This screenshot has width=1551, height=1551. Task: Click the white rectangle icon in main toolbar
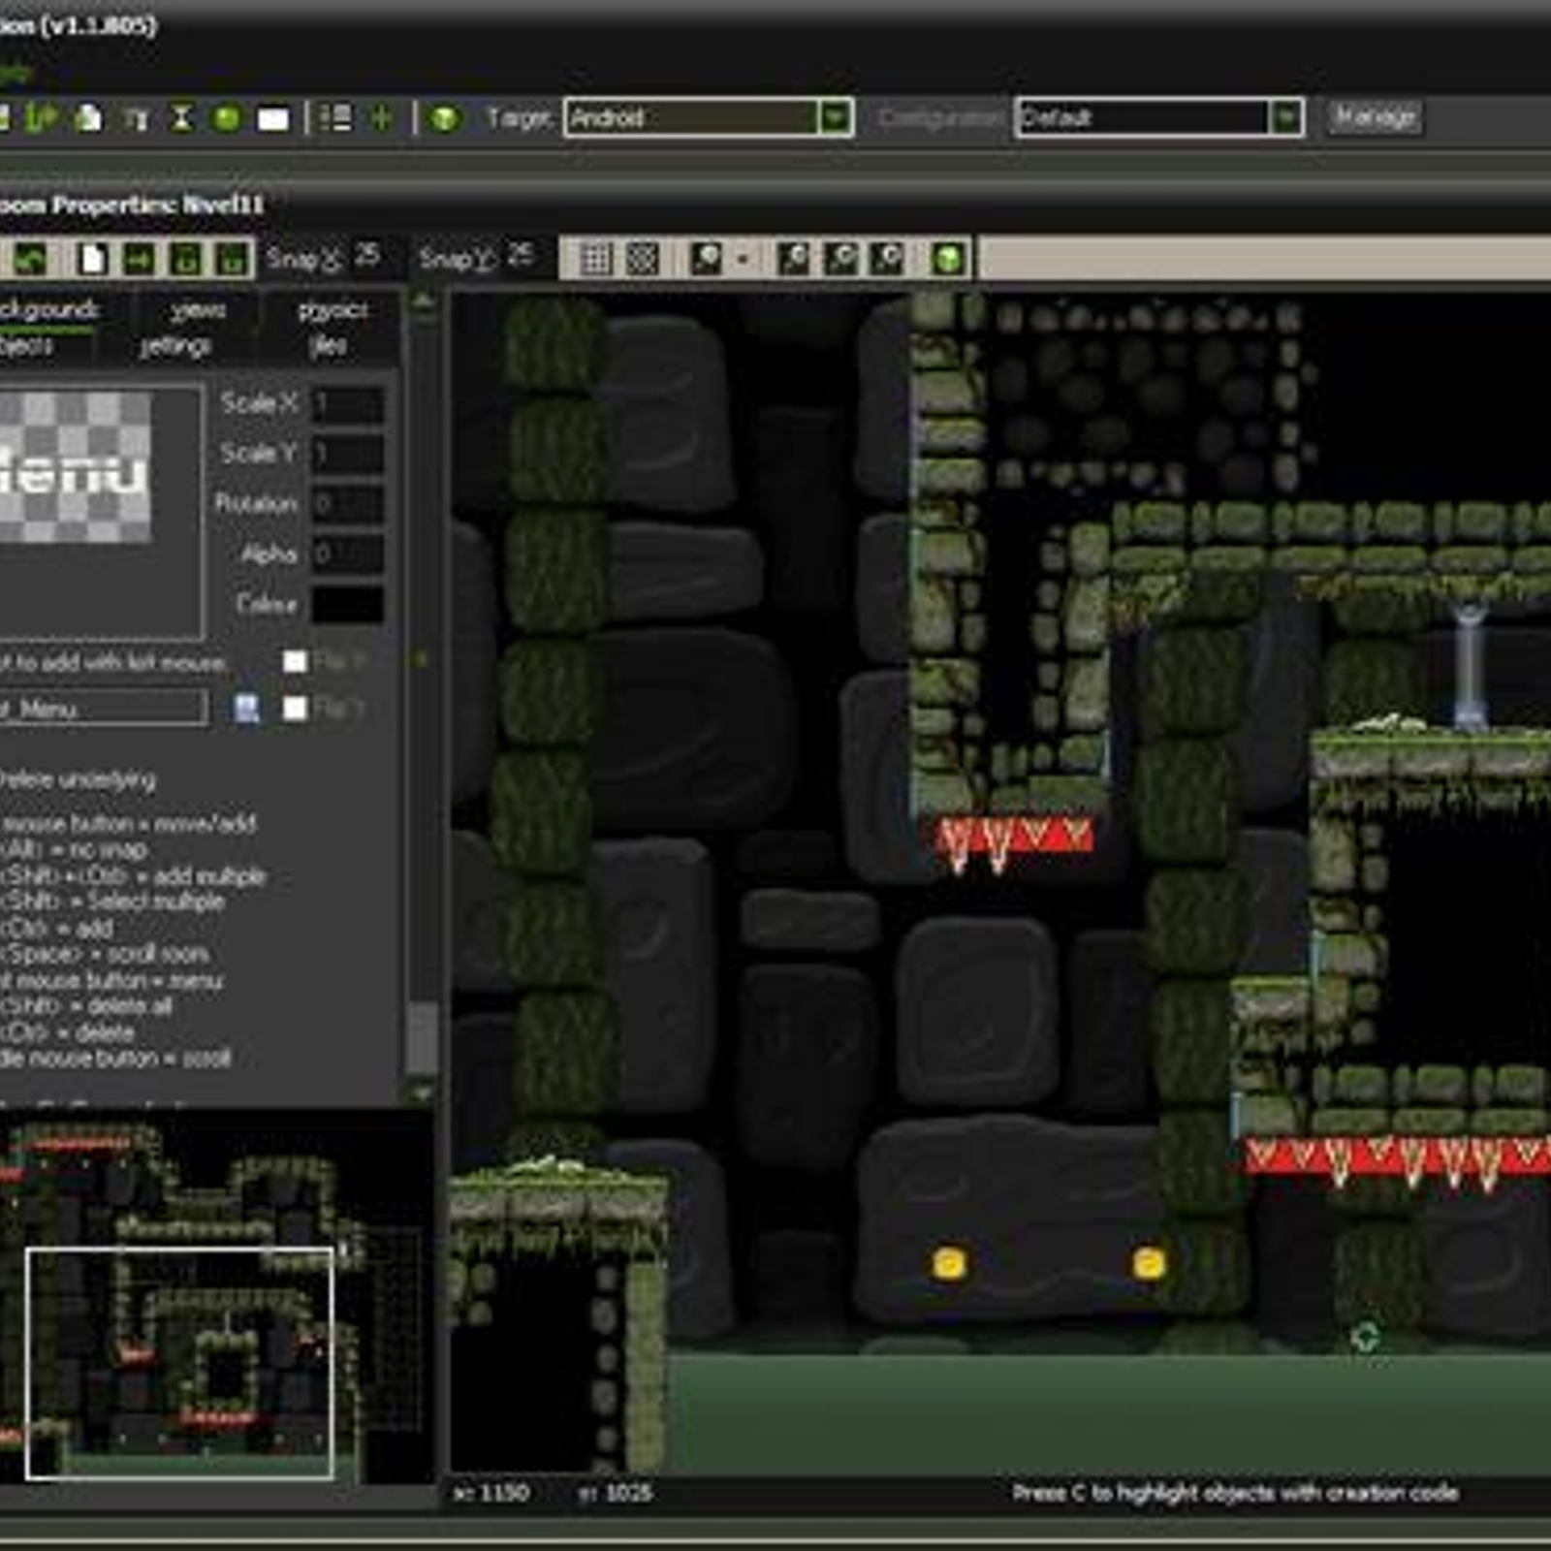pyautogui.click(x=273, y=119)
